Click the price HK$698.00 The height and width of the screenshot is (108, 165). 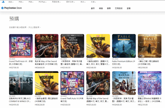[117, 67]
